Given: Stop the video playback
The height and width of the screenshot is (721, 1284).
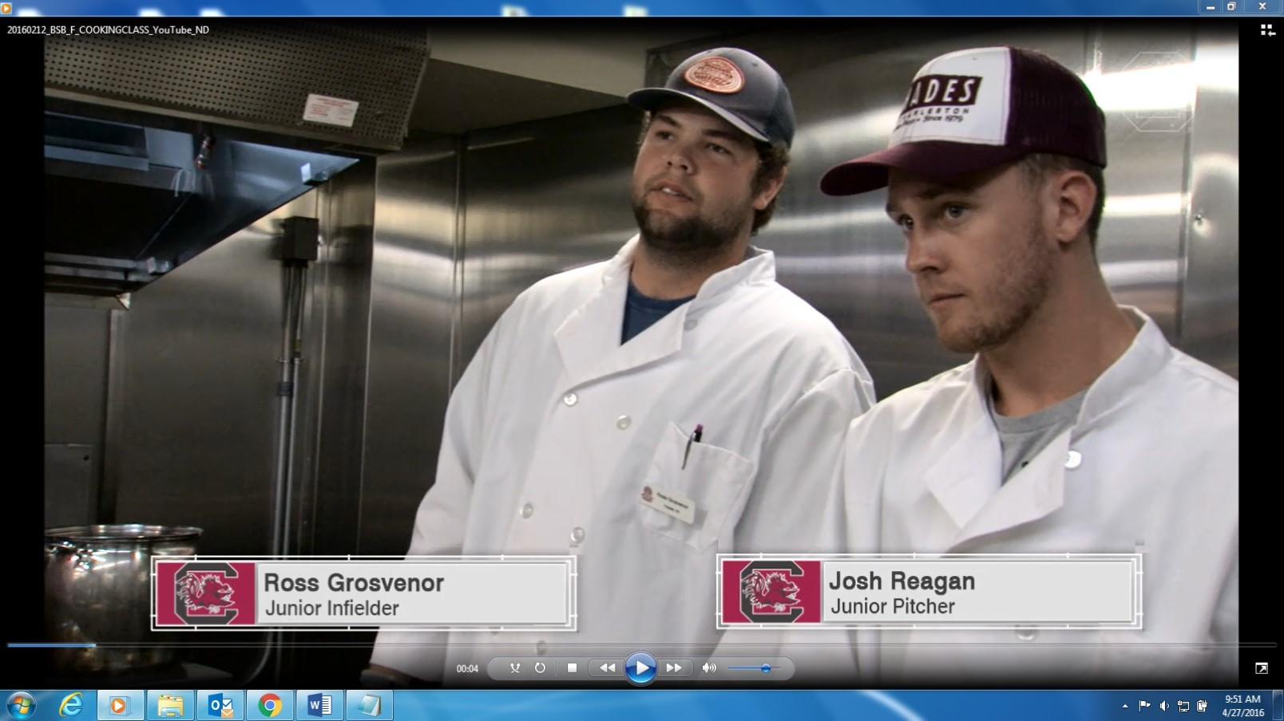Looking at the screenshot, I should [572, 668].
